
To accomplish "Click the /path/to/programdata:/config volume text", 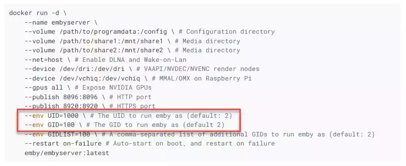I will [113, 32].
